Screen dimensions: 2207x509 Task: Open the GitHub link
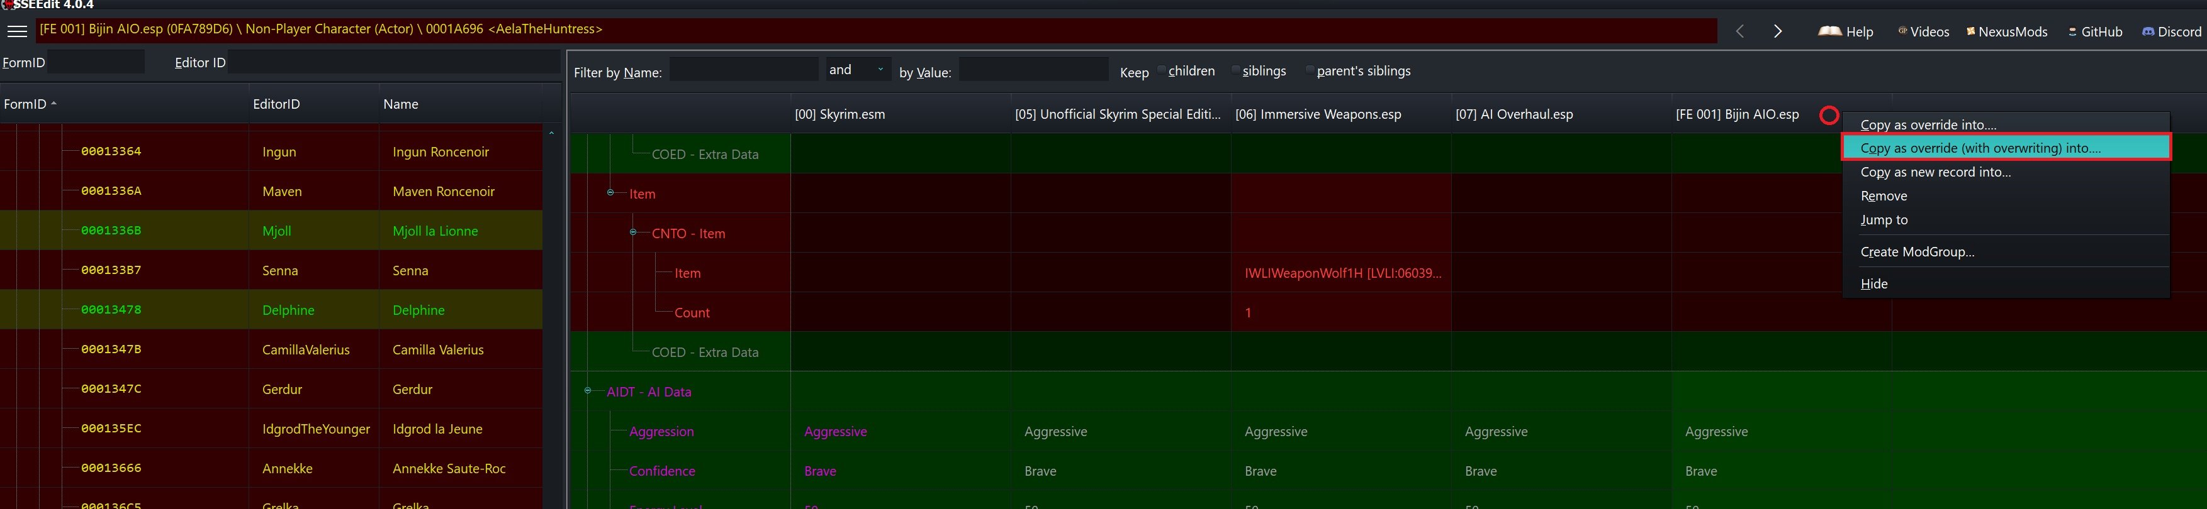pyautogui.click(x=2096, y=31)
